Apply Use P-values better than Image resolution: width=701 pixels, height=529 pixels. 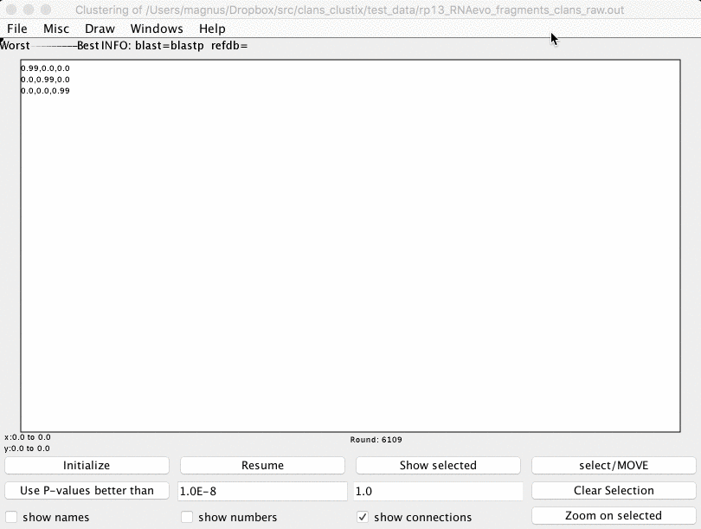87,491
